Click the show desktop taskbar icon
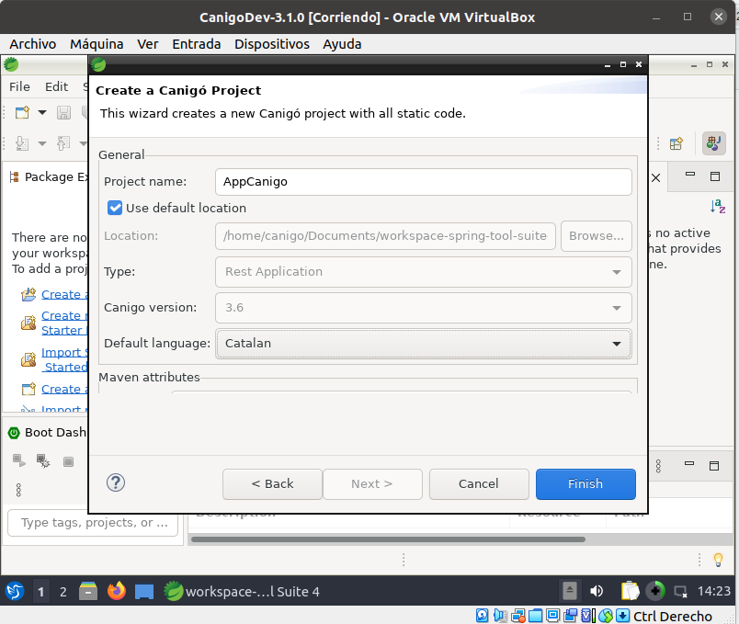Screen dimensions: 739x624 click(144, 592)
